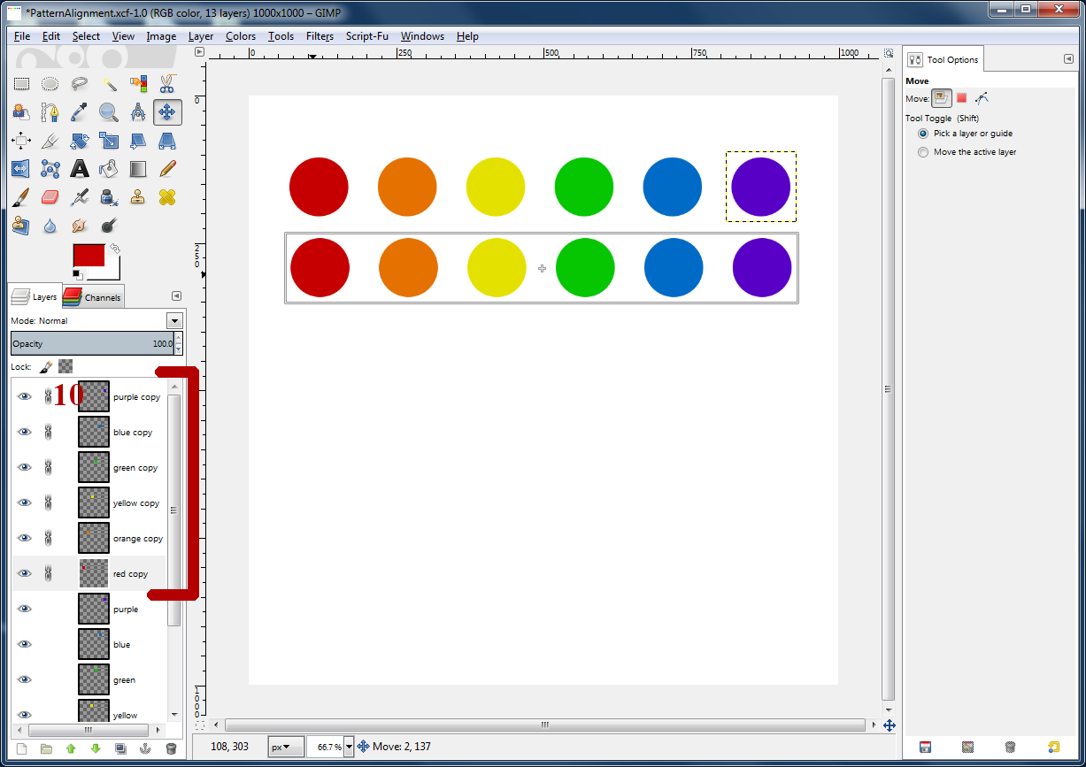Select the Rectangle Select tool
1086x767 pixels.
coord(21,84)
